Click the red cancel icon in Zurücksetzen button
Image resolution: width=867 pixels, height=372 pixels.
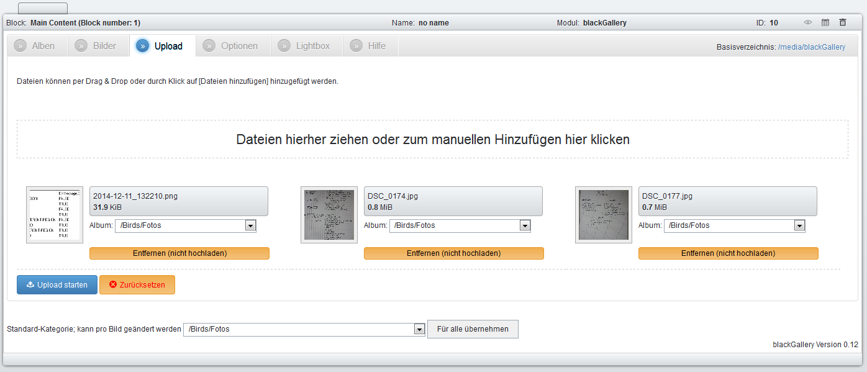click(x=113, y=285)
